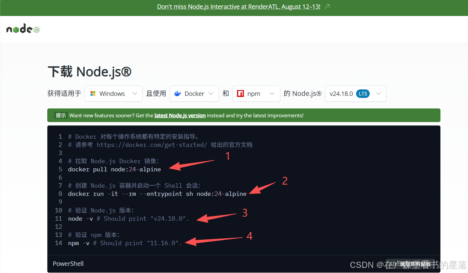Click the 下载 Node.js® heading
Screen dimensions: 468x273
(89, 72)
